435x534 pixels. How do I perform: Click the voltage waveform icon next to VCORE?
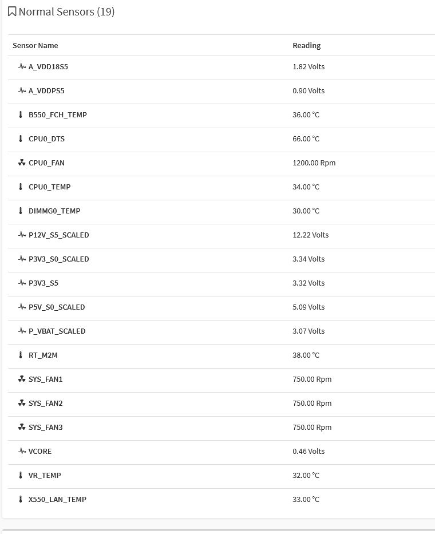[22, 452]
